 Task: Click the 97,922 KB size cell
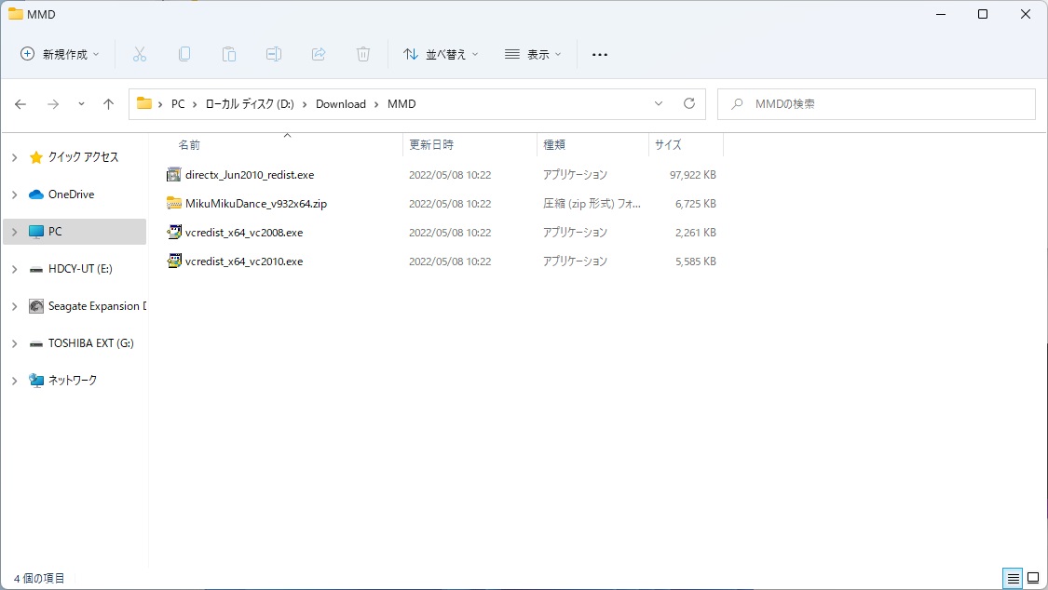click(x=692, y=175)
